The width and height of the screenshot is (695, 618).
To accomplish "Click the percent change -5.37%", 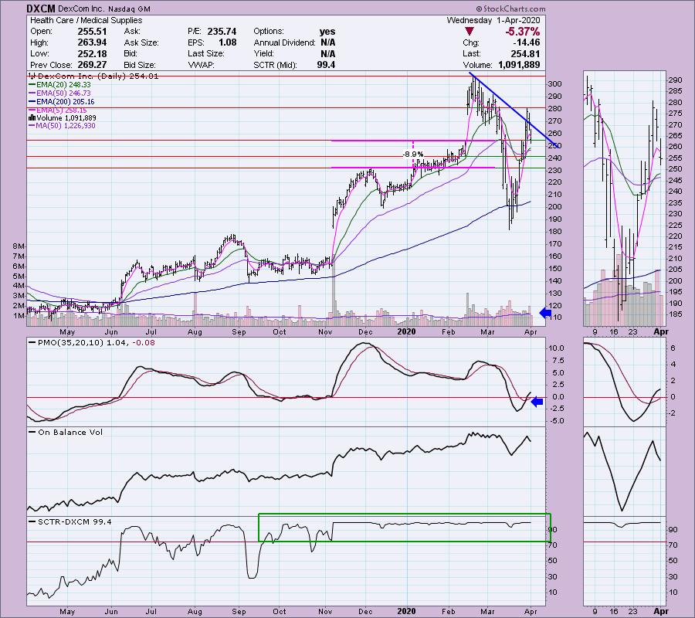I will (x=523, y=32).
